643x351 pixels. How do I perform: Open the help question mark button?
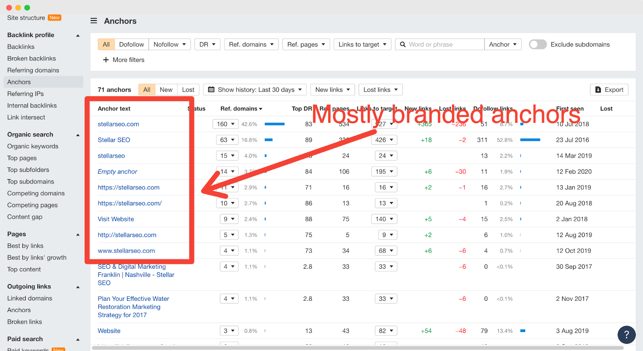[x=627, y=335]
